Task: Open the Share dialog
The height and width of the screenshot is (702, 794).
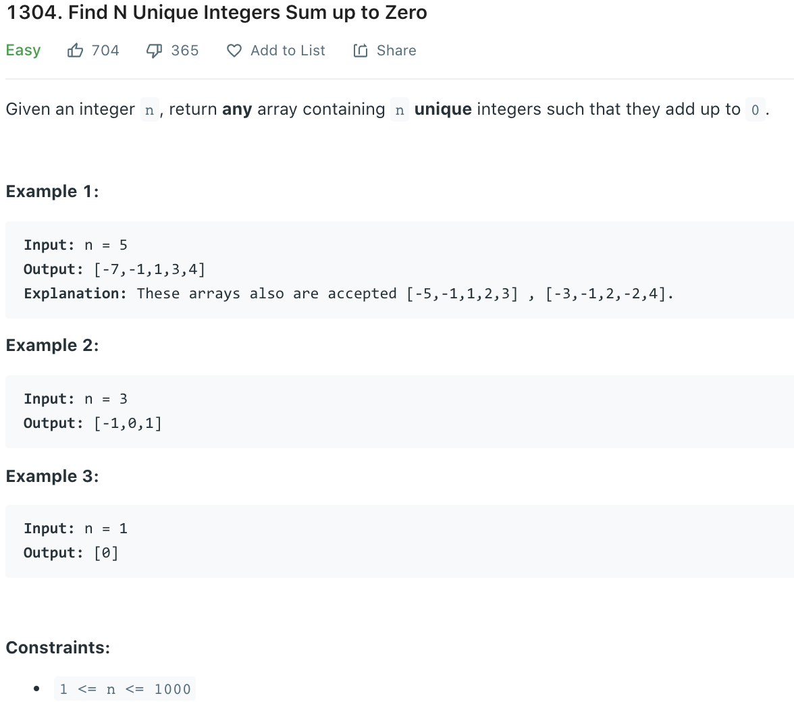Action: 384,50
